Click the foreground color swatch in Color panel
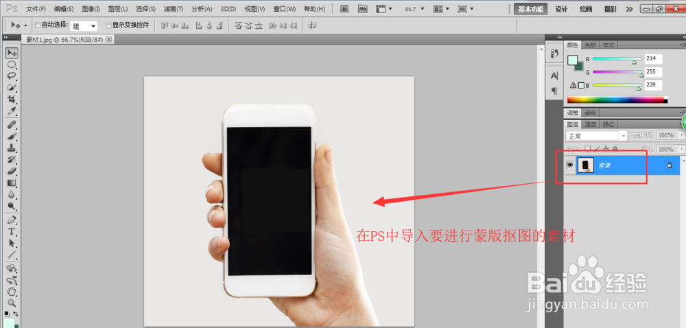Screen dimensions: 686x328 click(572, 60)
